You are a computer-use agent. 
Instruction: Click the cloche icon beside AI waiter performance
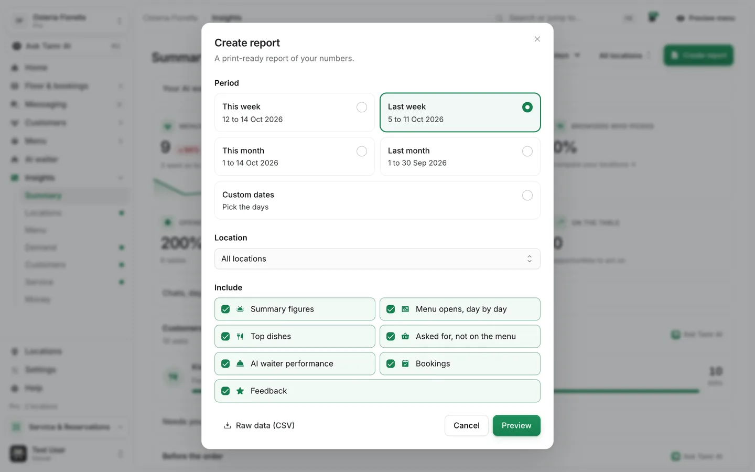point(240,363)
